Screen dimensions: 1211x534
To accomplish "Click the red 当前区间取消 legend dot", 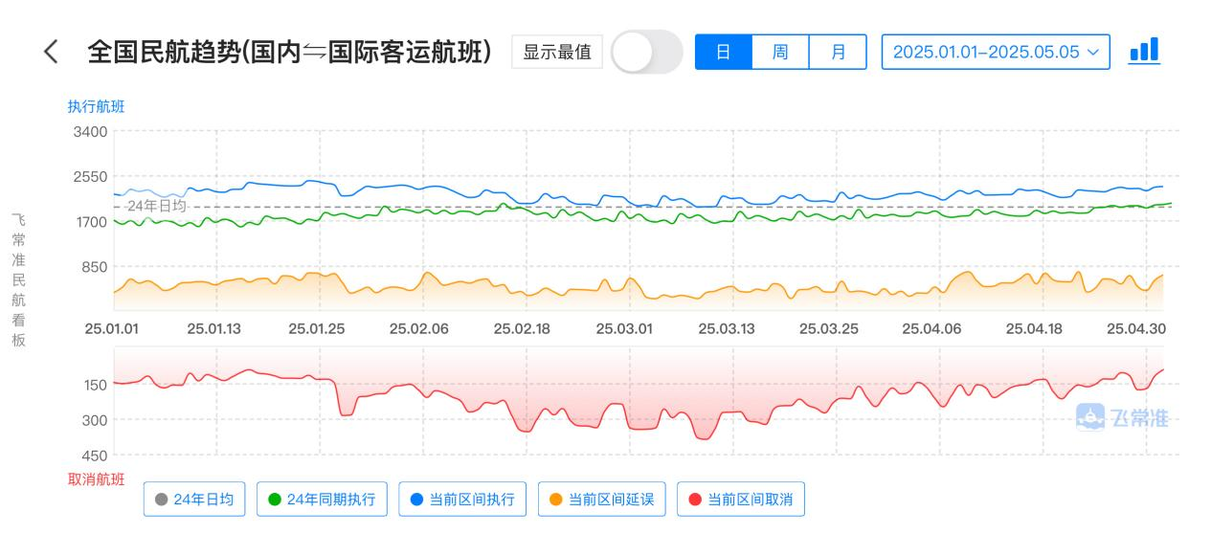I will pyautogui.click(x=695, y=499).
